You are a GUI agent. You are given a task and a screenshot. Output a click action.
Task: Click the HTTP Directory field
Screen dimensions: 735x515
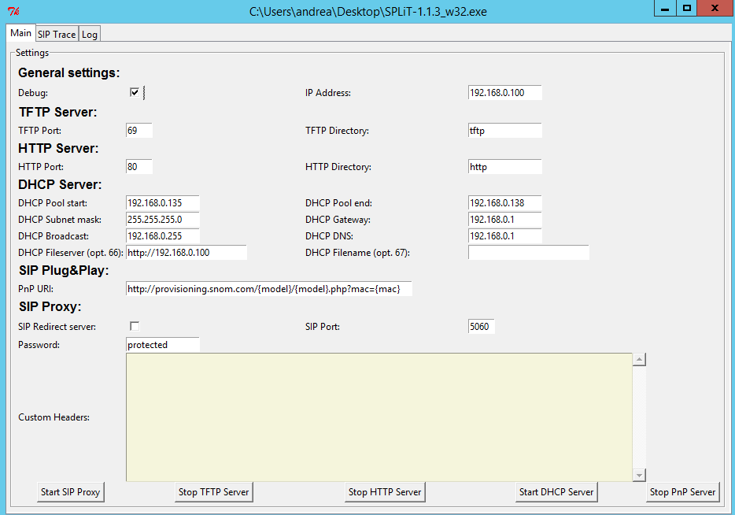click(x=505, y=166)
